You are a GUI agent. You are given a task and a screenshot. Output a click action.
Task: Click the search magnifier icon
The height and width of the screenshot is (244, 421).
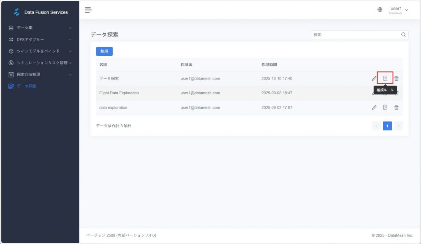click(x=403, y=35)
